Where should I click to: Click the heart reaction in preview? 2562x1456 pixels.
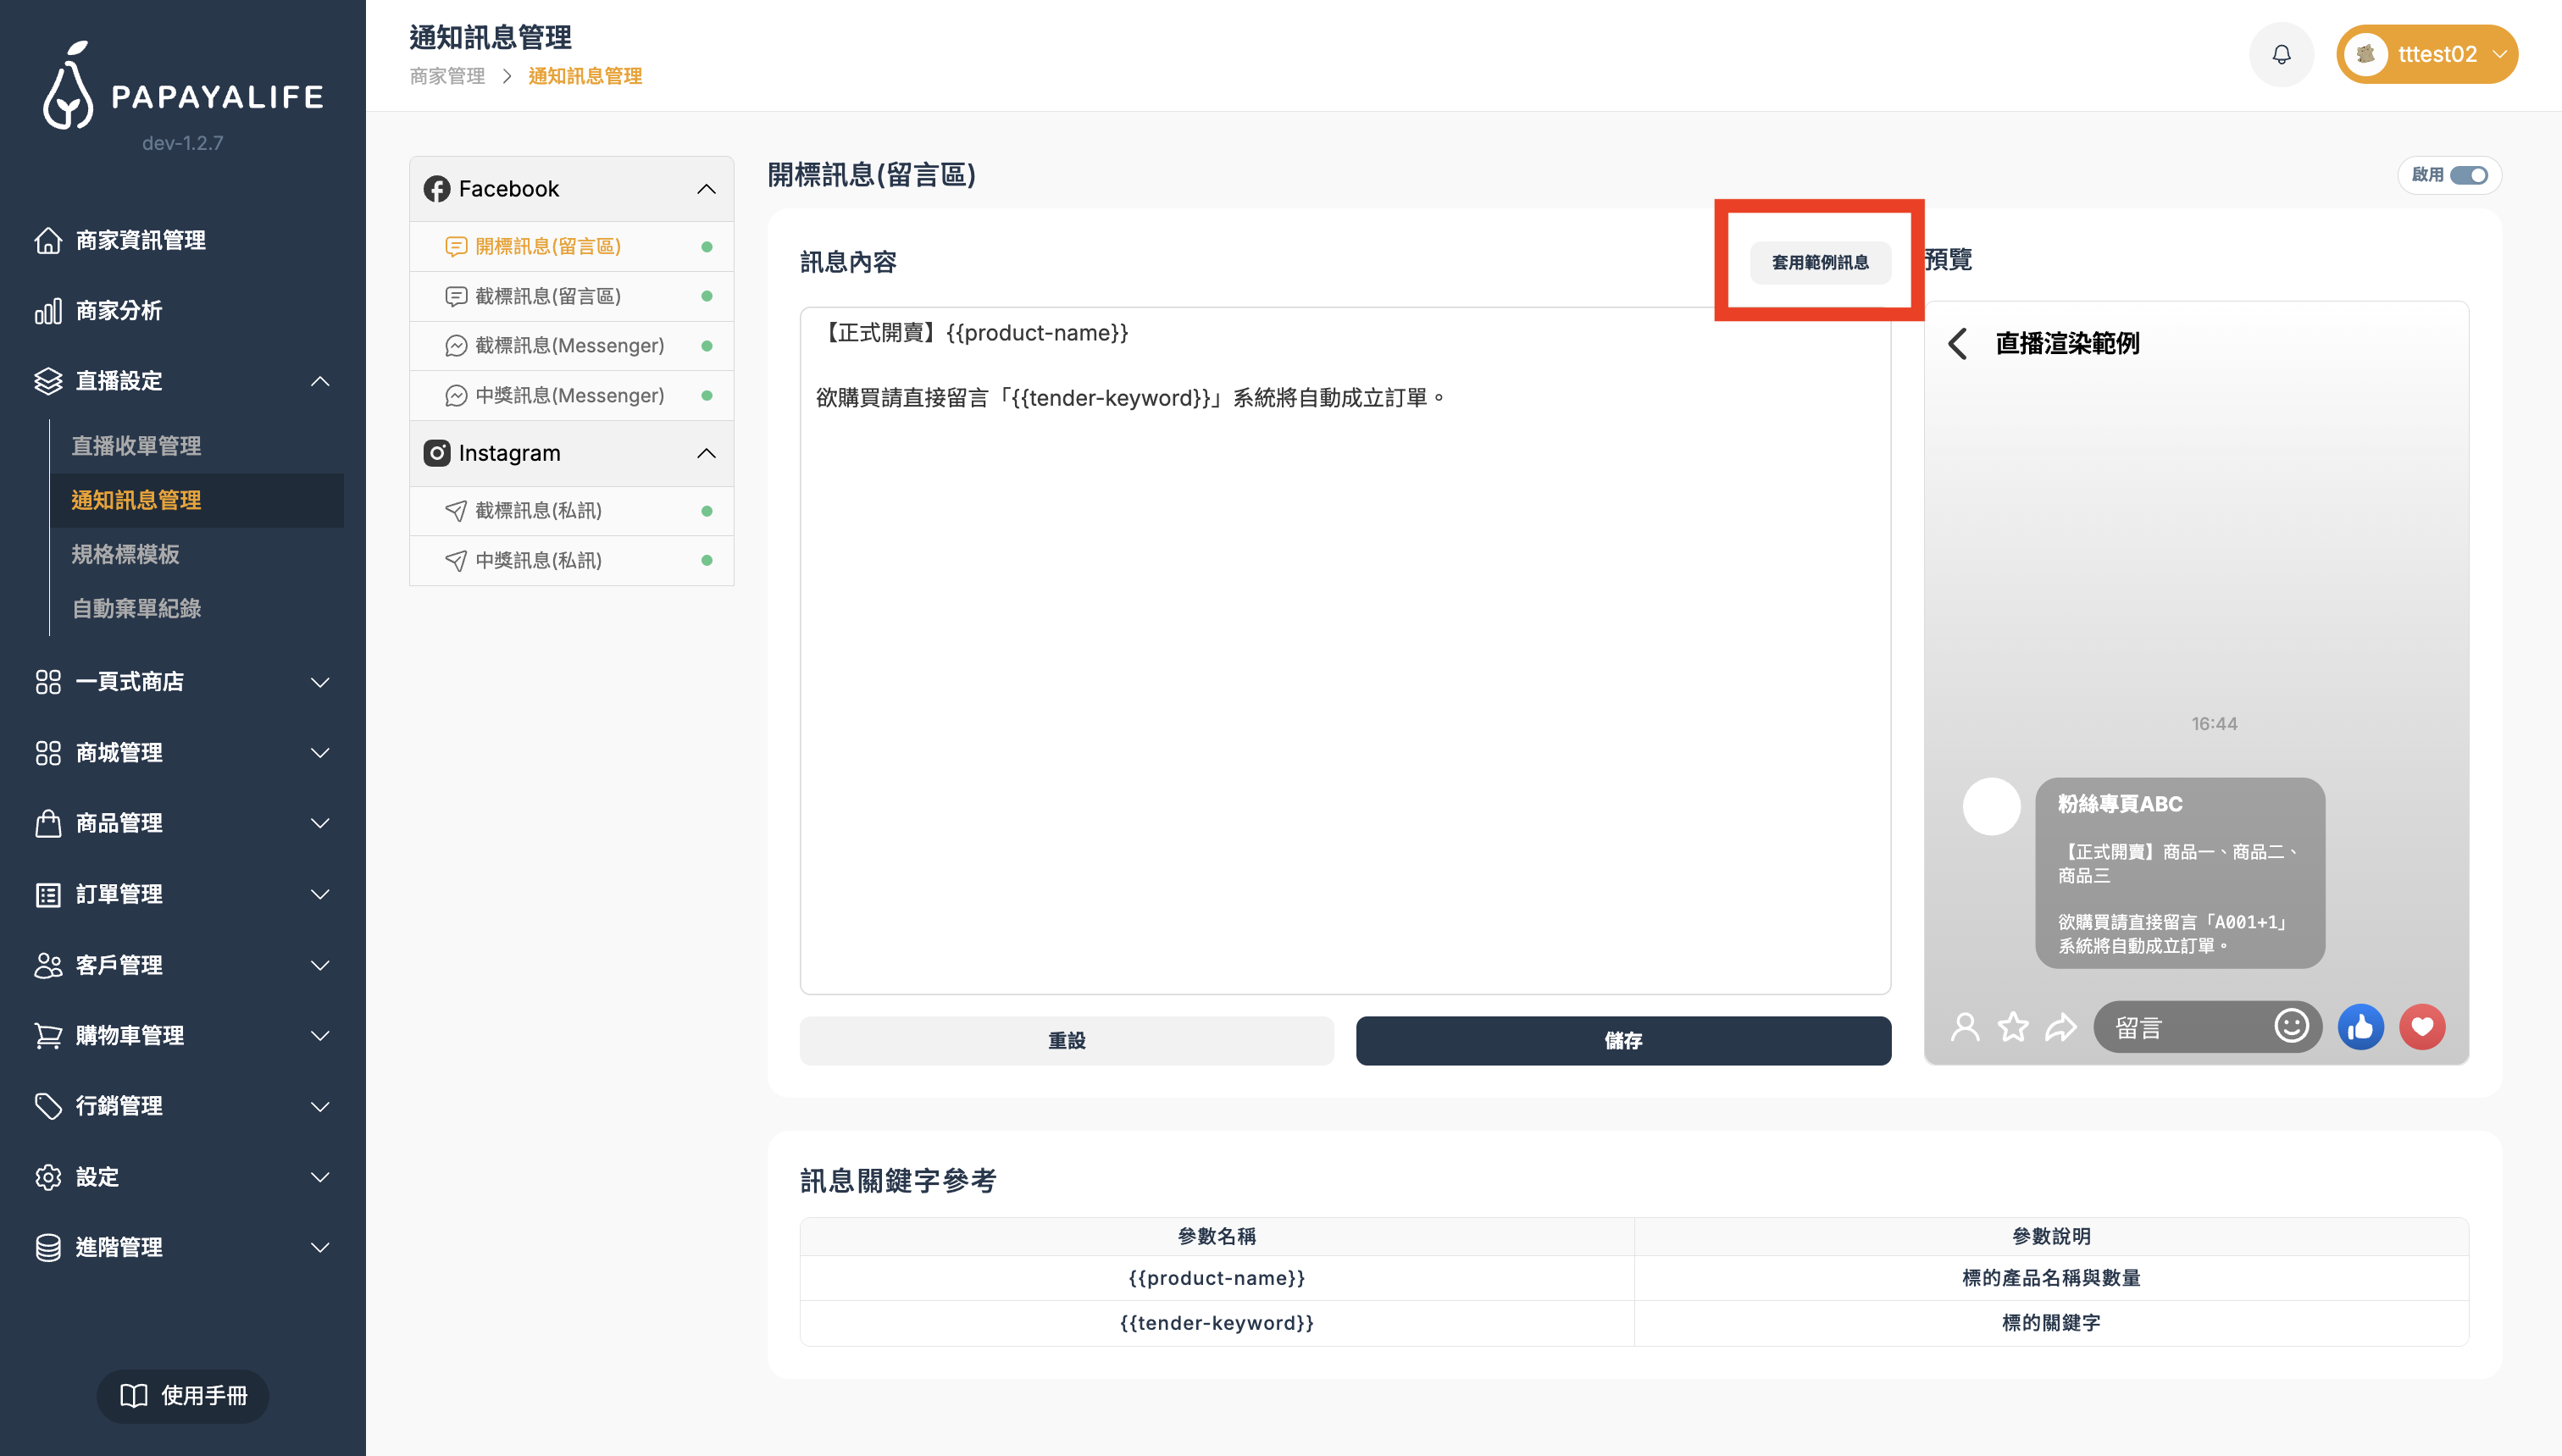(x=2422, y=1026)
